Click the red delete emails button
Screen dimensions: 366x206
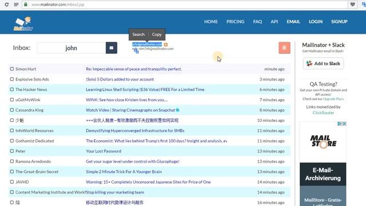(x=284, y=48)
